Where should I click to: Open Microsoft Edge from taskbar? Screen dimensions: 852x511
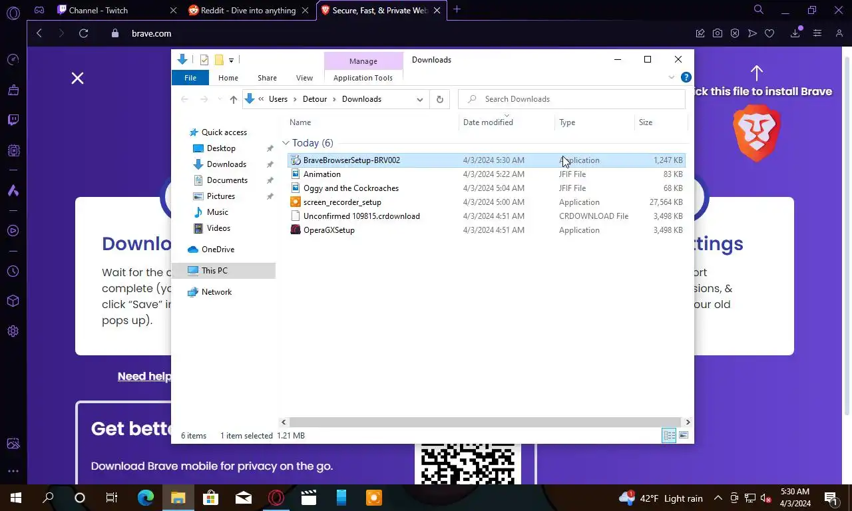pyautogui.click(x=146, y=498)
